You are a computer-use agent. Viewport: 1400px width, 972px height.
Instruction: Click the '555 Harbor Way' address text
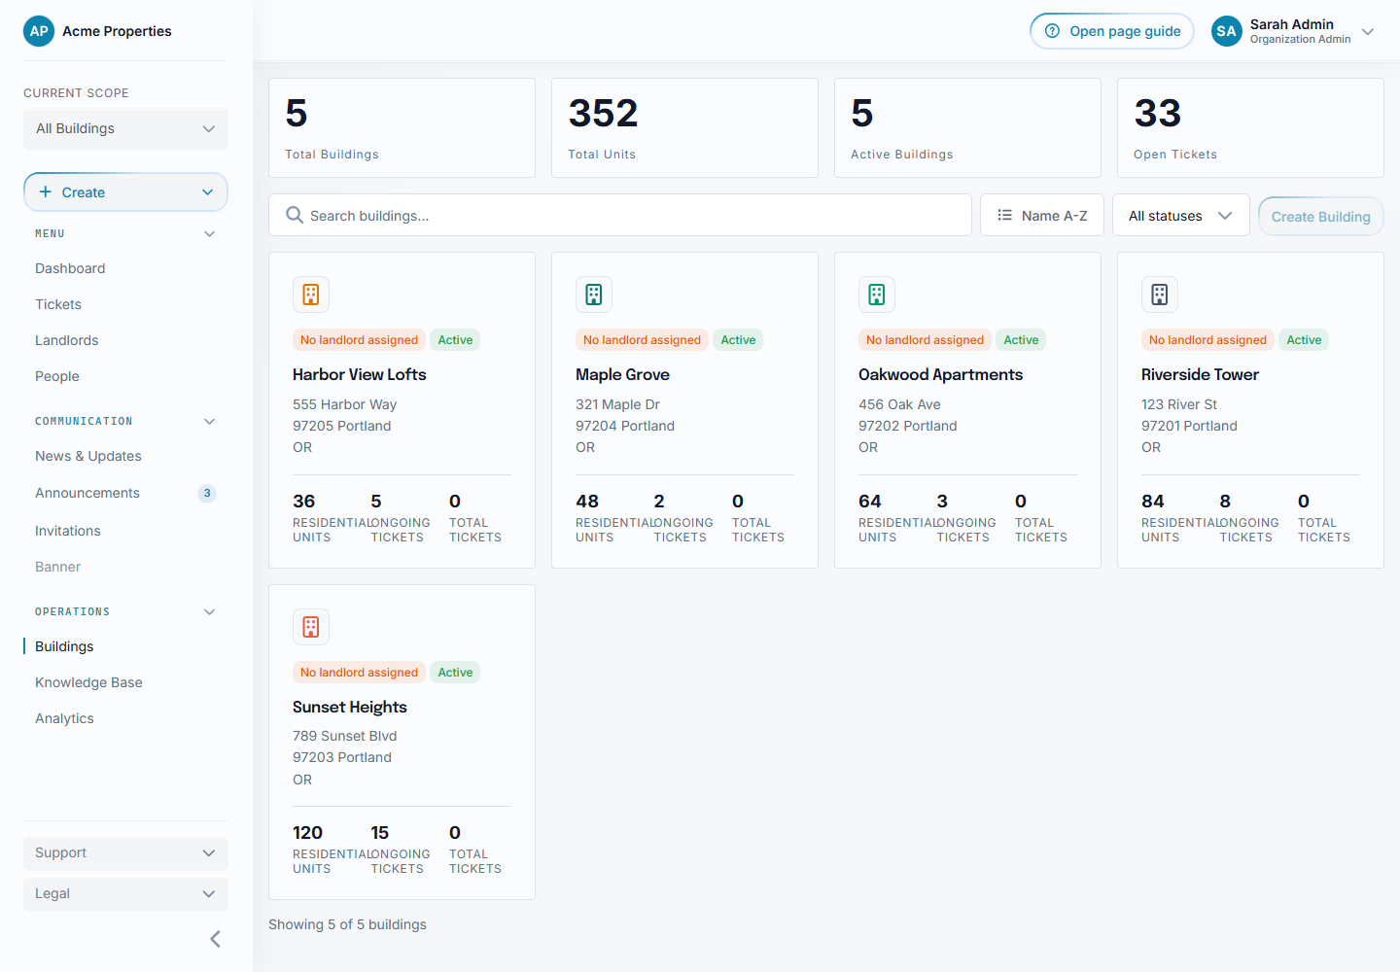(x=345, y=404)
